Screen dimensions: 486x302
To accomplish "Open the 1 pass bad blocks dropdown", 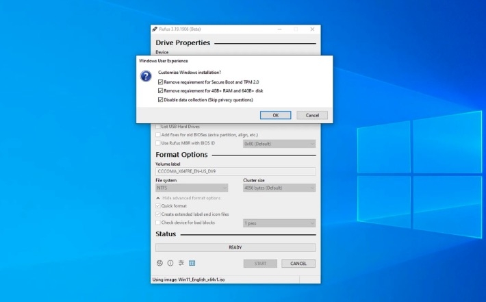I will [279, 223].
